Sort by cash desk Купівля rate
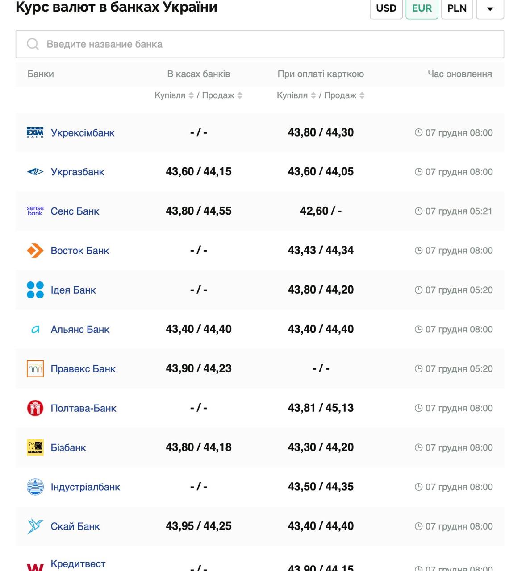 [x=191, y=95]
